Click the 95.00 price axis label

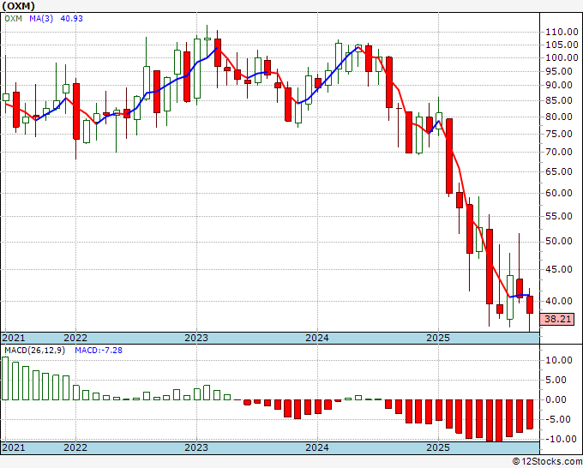558,71
